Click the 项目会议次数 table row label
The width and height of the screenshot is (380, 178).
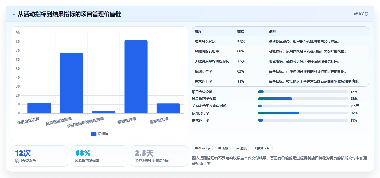pos(205,41)
